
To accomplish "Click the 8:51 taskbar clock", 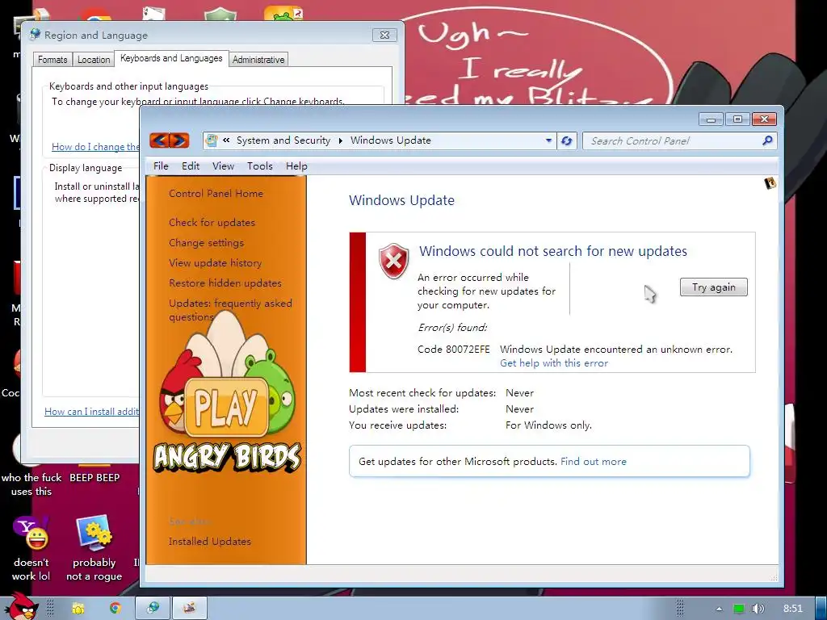I will (x=793, y=609).
